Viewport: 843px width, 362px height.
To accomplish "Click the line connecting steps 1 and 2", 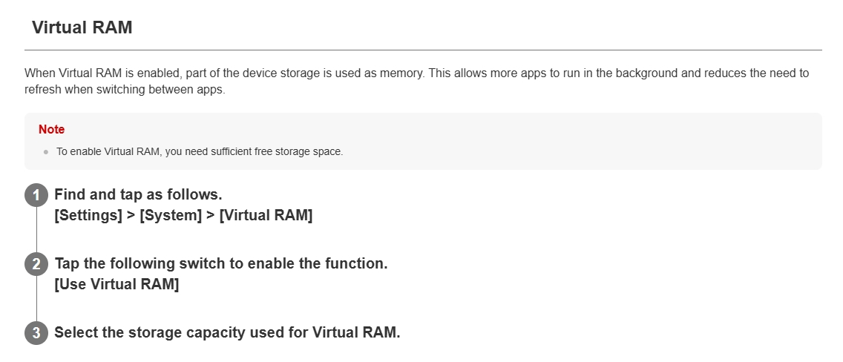I will click(36, 230).
